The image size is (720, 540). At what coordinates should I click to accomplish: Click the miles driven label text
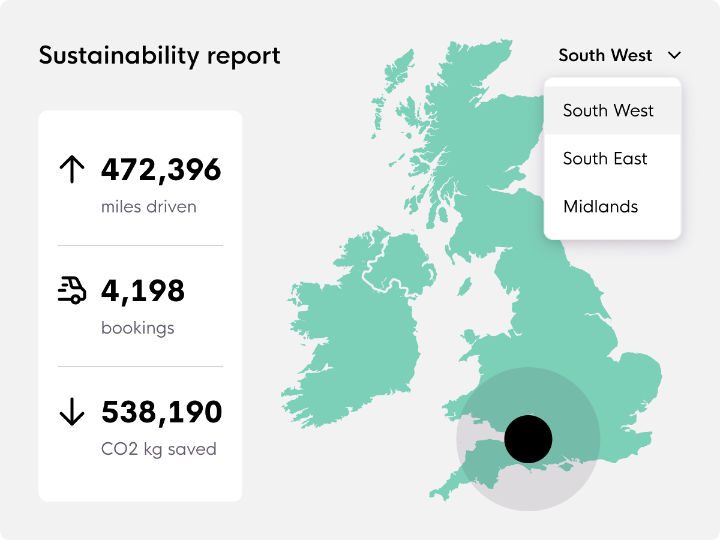[x=148, y=207]
